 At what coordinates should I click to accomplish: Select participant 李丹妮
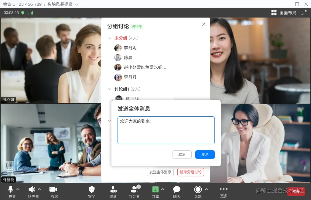[130, 48]
